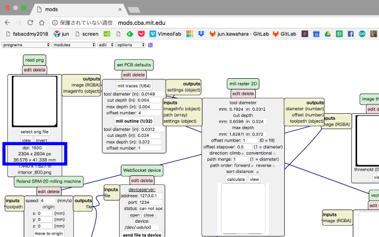Open the edit dropdown
This screenshot has width=379, height=237.
[106, 45]
